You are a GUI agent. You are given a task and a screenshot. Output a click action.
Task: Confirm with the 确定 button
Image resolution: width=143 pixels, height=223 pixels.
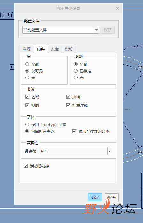[x=95, y=197]
